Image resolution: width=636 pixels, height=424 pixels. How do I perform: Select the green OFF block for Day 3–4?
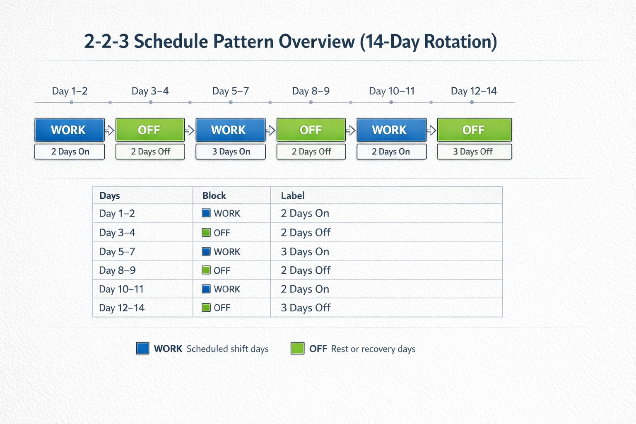150,130
